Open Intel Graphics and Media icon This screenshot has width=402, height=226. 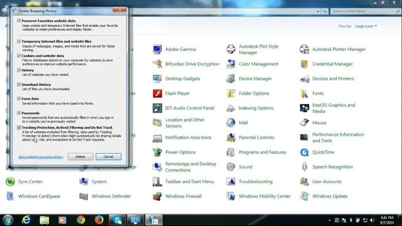tap(304, 108)
